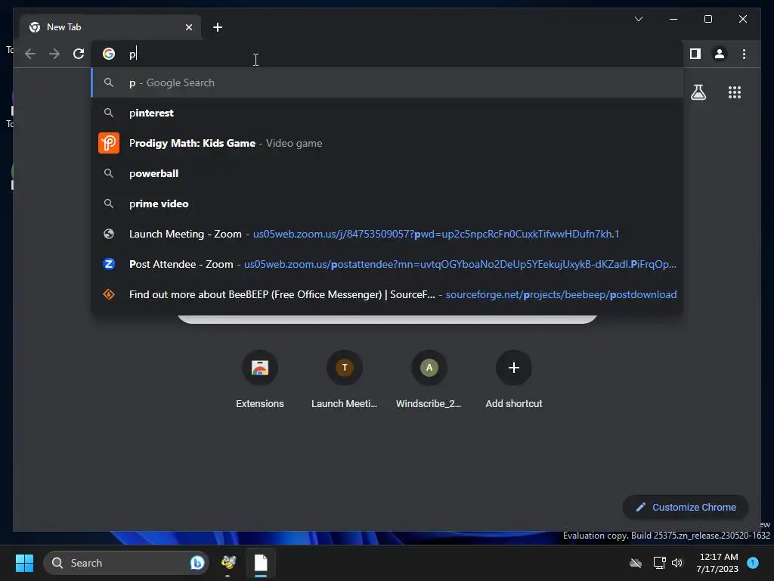
Task: Open the Post Attendee - Zoom suggestion
Action: pos(387,264)
